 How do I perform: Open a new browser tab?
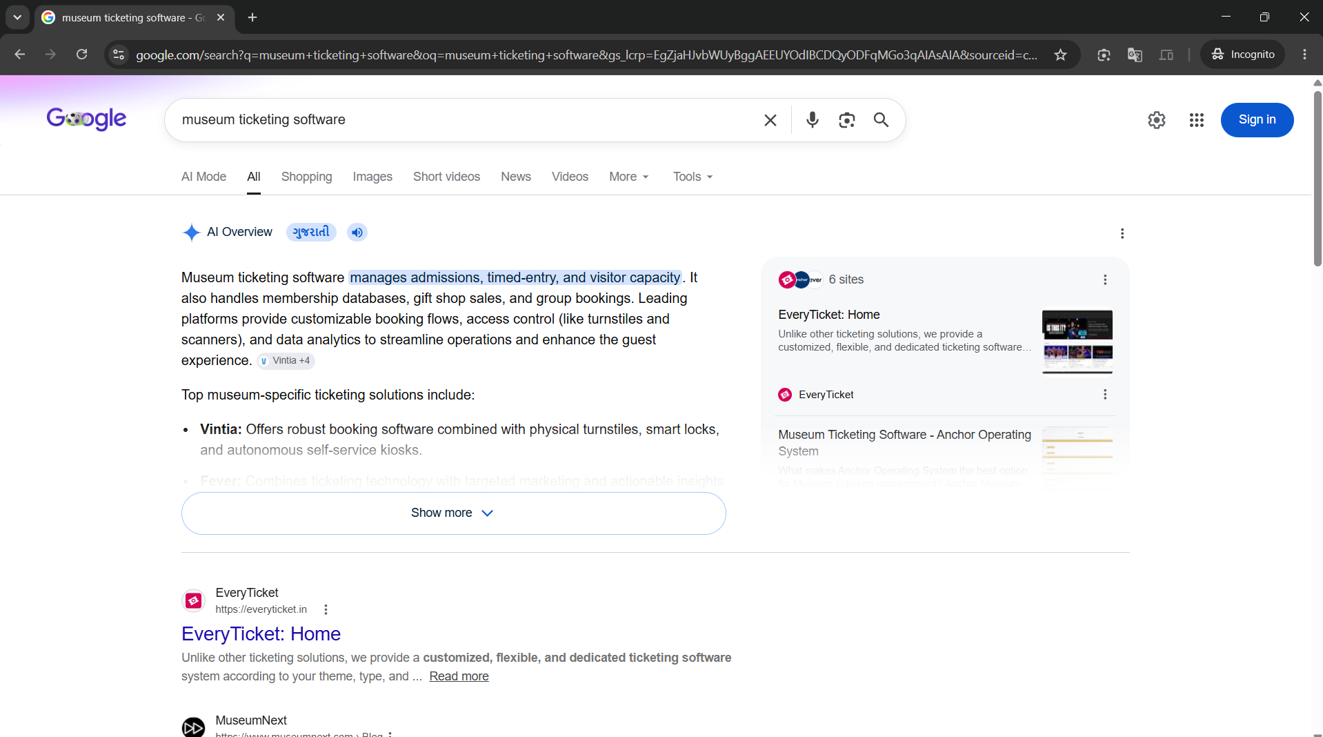pos(252,17)
